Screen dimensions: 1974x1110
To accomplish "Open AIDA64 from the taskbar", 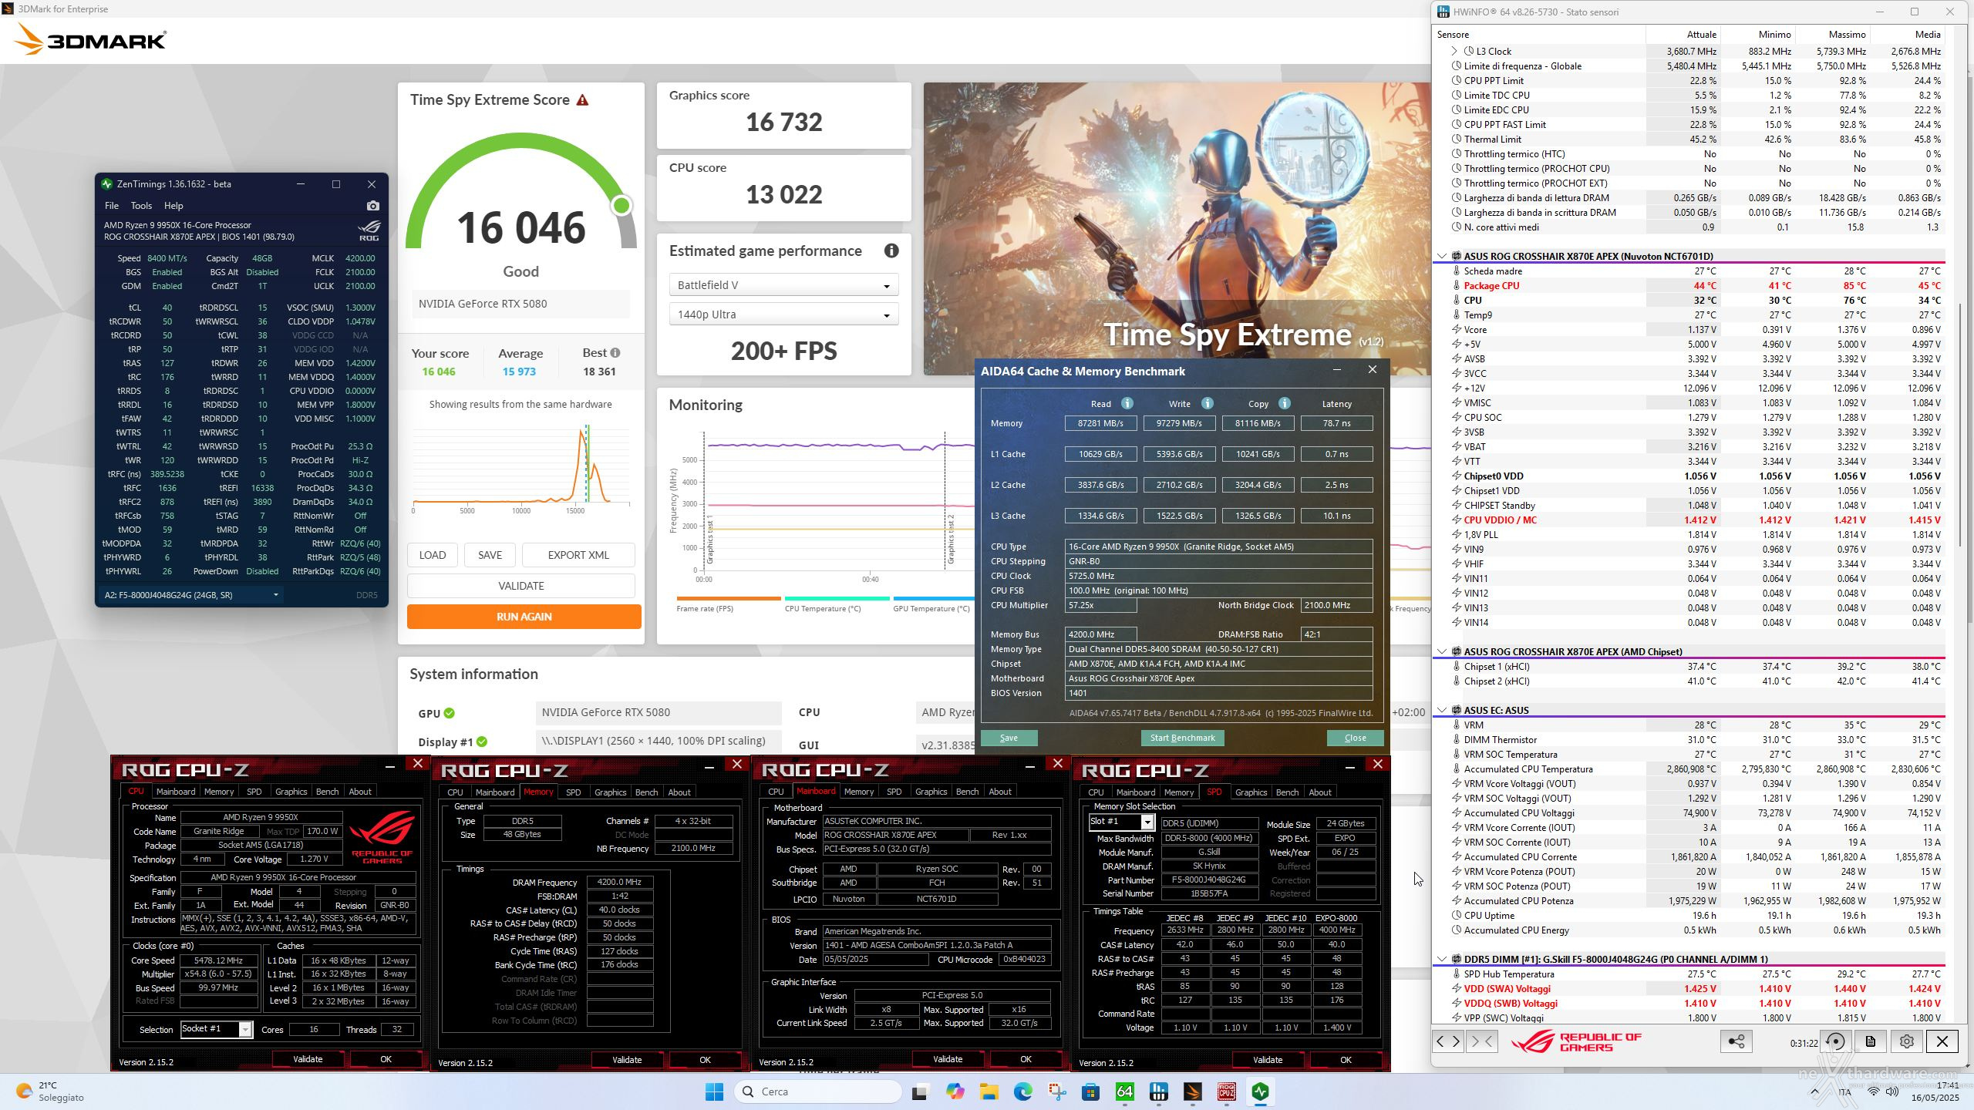I will point(1125,1091).
